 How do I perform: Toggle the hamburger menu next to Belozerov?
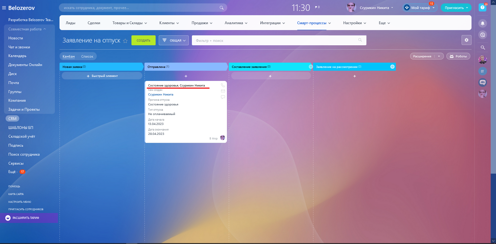coord(4,8)
